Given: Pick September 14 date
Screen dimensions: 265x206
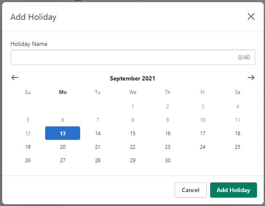Looking at the screenshot, I should coord(97,134).
